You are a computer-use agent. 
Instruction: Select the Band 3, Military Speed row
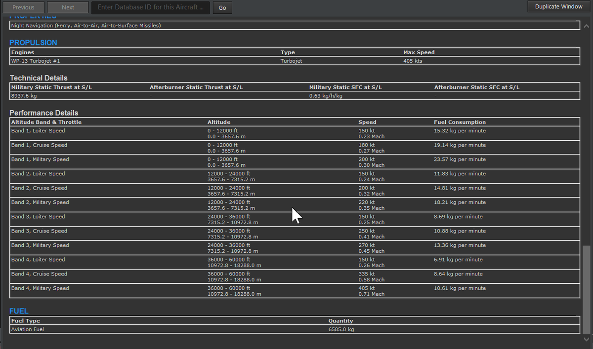point(295,248)
